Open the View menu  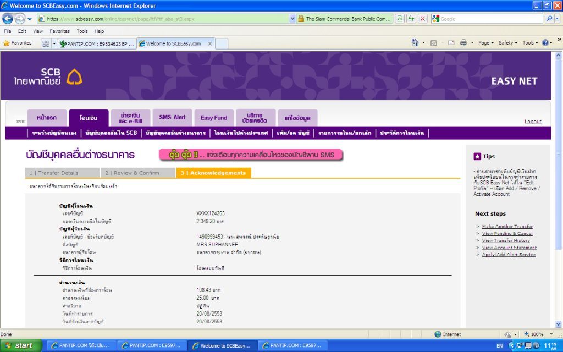pyautogui.click(x=38, y=31)
